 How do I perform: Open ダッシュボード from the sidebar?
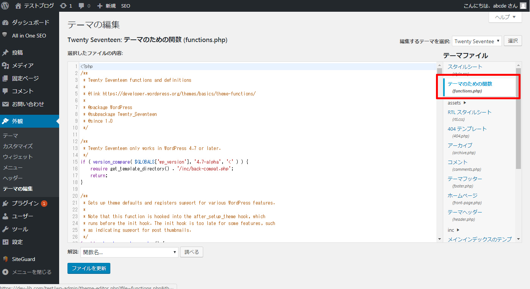pyautogui.click(x=30, y=22)
